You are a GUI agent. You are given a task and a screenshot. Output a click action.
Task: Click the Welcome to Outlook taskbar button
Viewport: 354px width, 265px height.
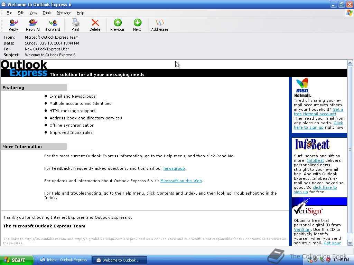coord(119,260)
